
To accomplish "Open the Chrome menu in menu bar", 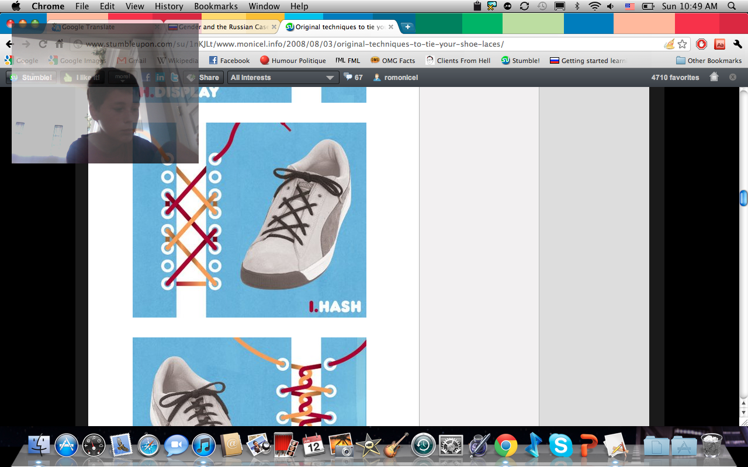I will [x=48, y=6].
